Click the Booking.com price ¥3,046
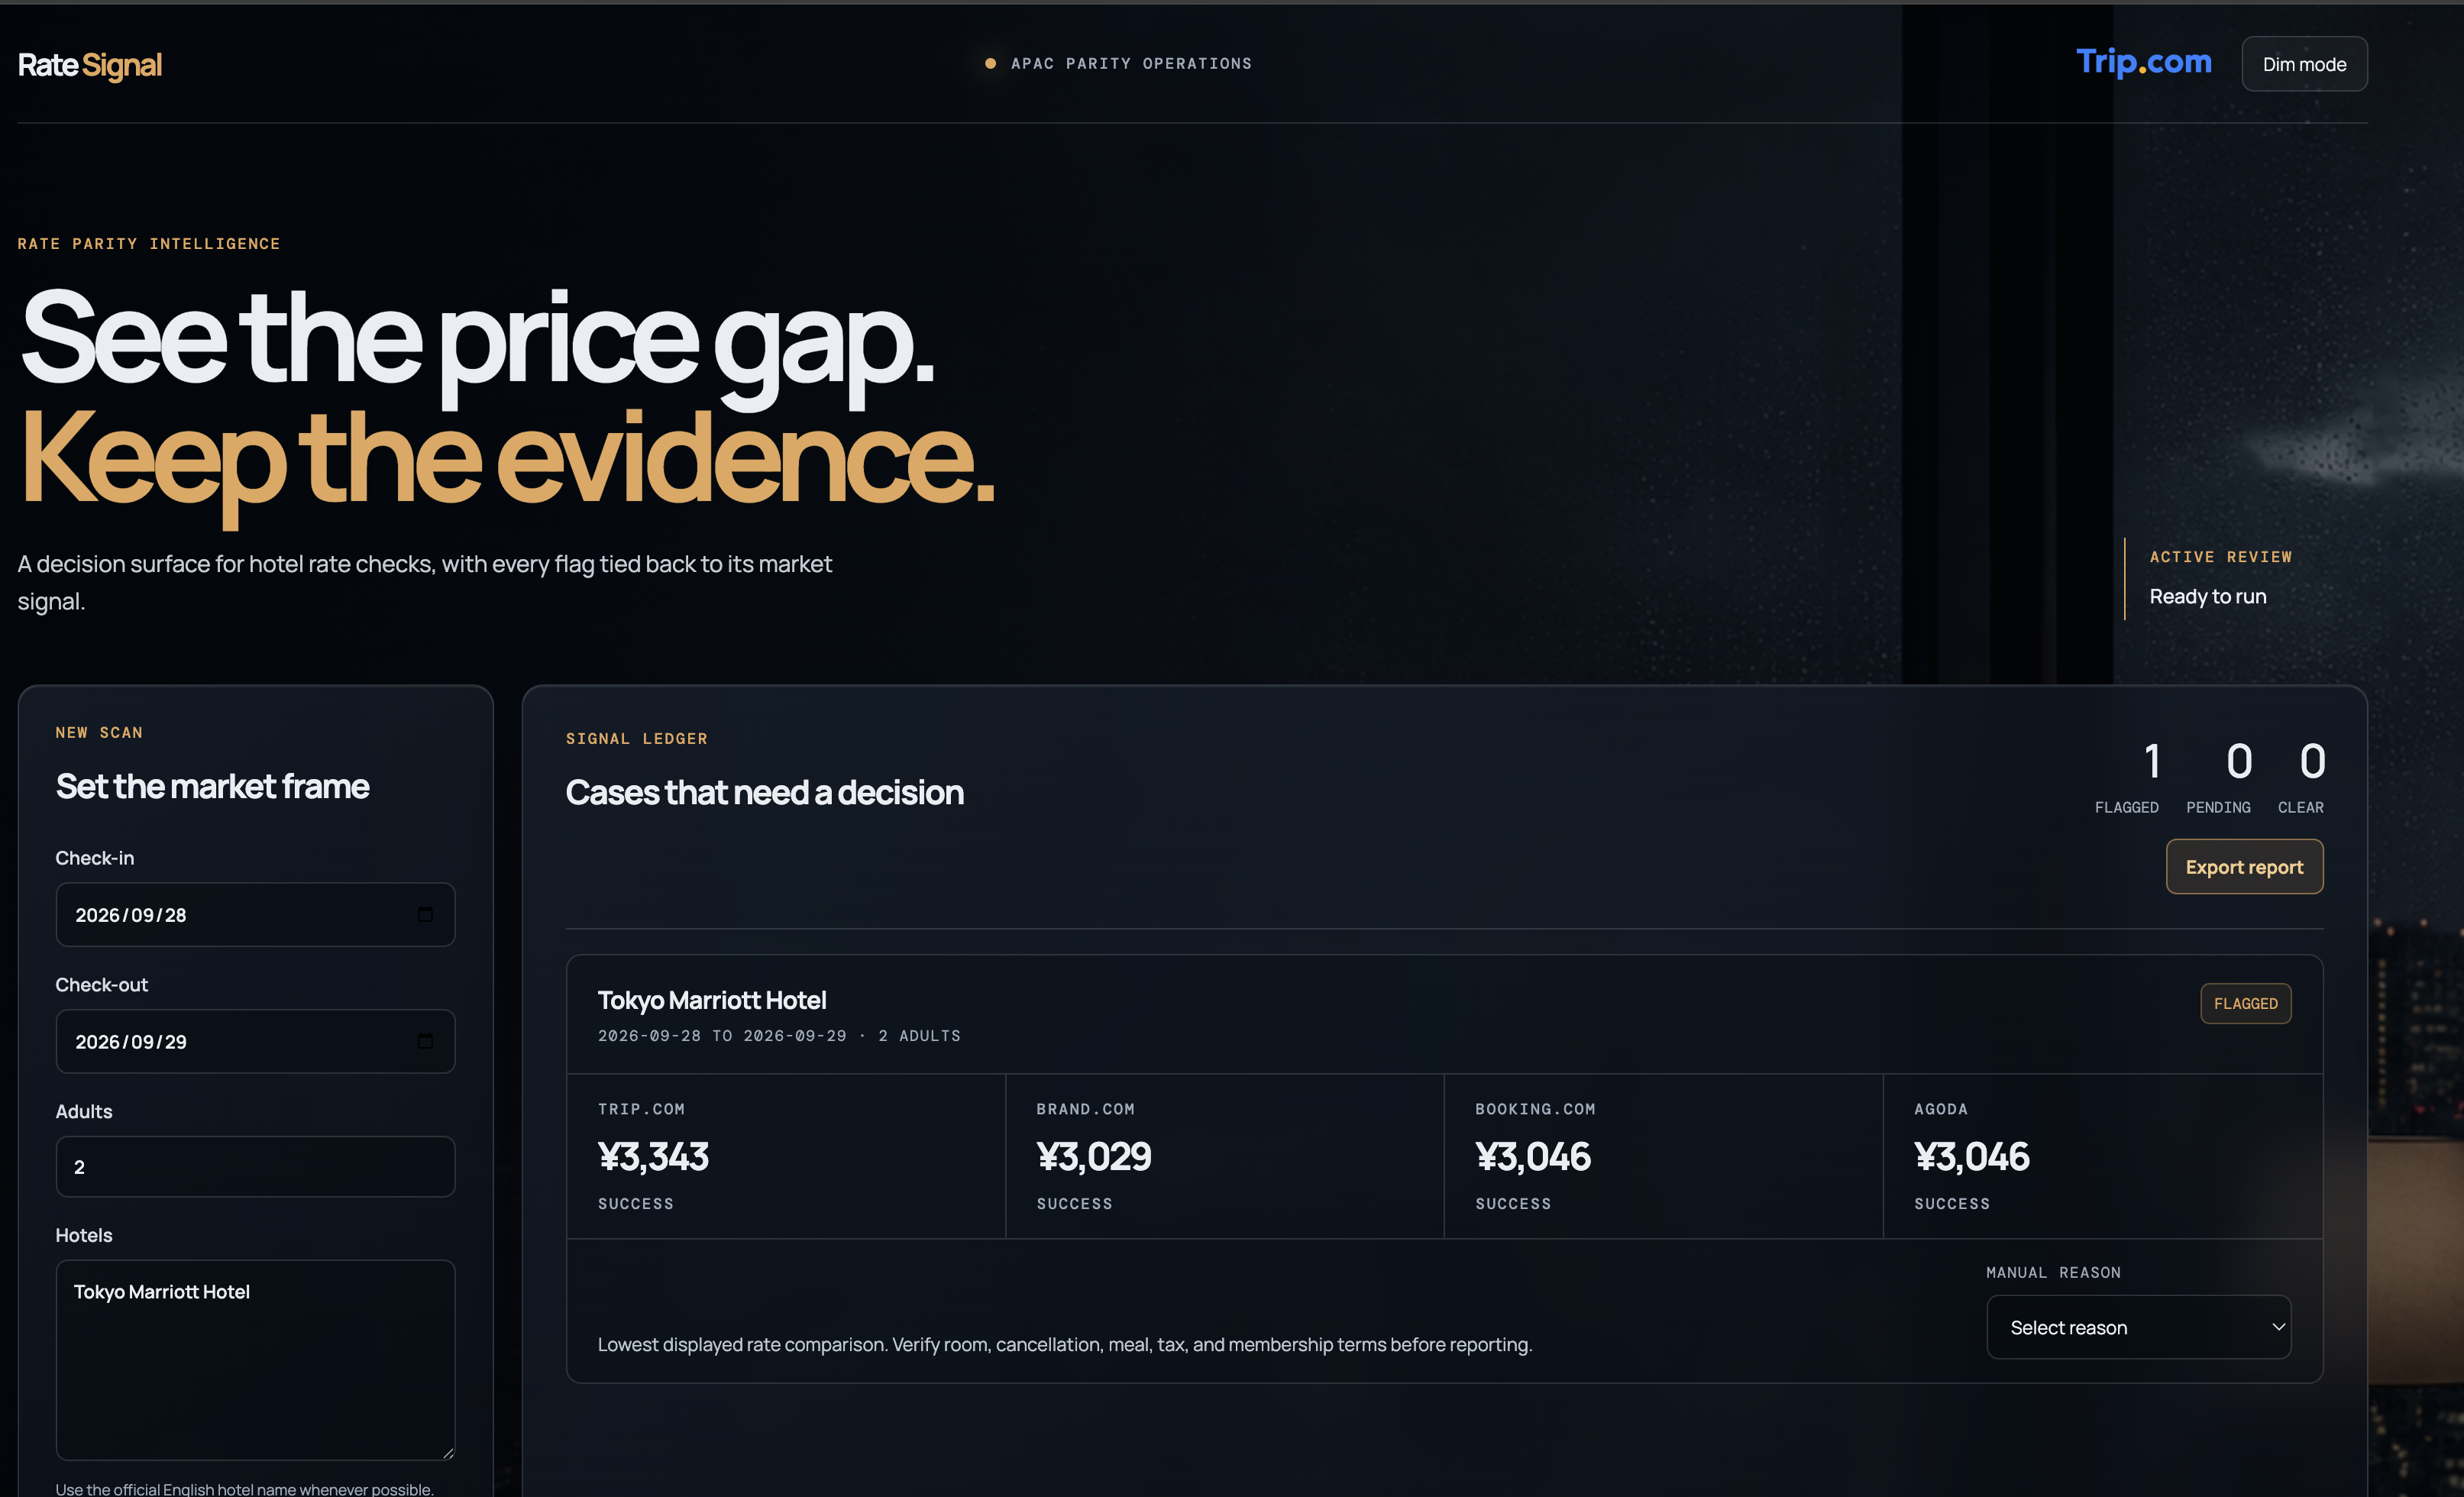Viewport: 2464px width, 1497px height. (x=1533, y=1156)
